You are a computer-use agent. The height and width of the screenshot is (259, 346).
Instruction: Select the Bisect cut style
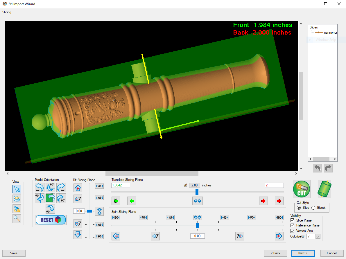point(313,208)
